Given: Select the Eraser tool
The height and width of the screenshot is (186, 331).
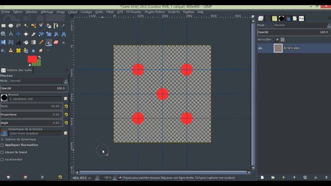Looking at the screenshot, I should coord(56,42).
